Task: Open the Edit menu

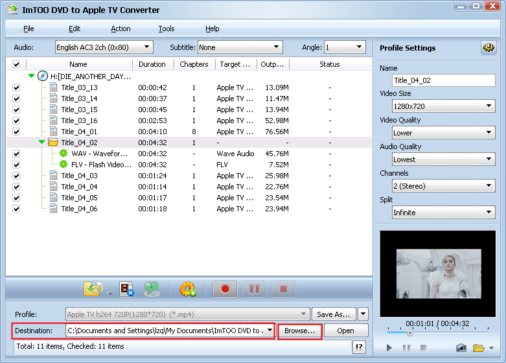Action: (75, 29)
